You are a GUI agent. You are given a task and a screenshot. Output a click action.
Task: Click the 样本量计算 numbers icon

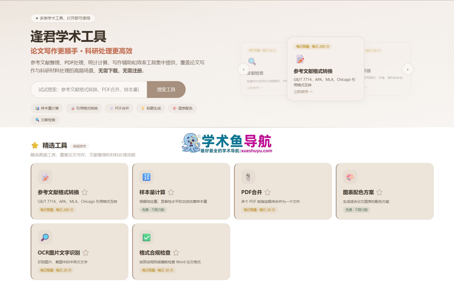pos(147,177)
